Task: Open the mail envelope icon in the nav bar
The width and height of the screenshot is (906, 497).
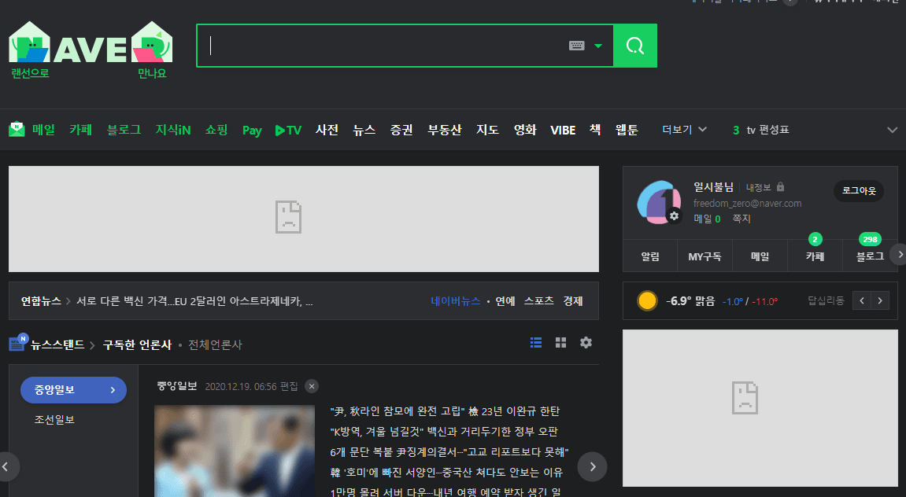Action: [x=17, y=129]
